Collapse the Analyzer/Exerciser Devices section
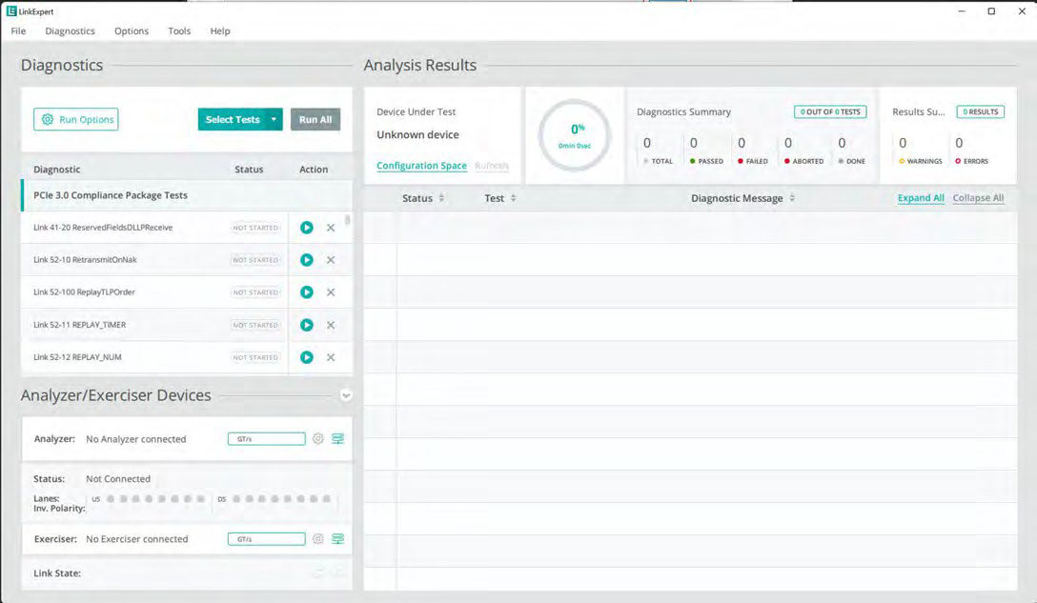The image size is (1037, 603). click(x=346, y=395)
